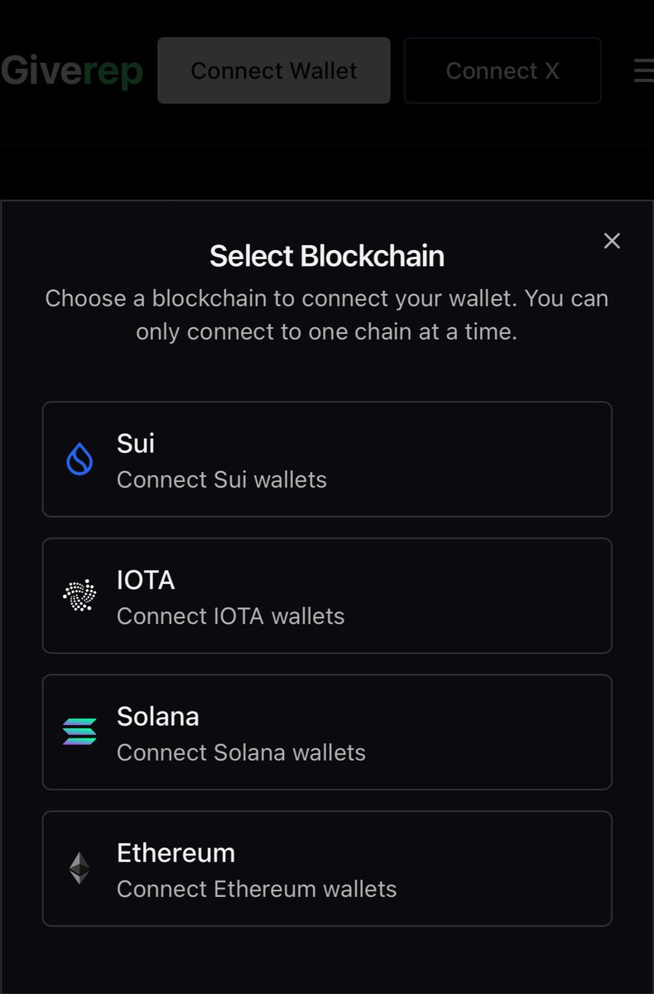Click the Select Blockchain heading

[327, 256]
